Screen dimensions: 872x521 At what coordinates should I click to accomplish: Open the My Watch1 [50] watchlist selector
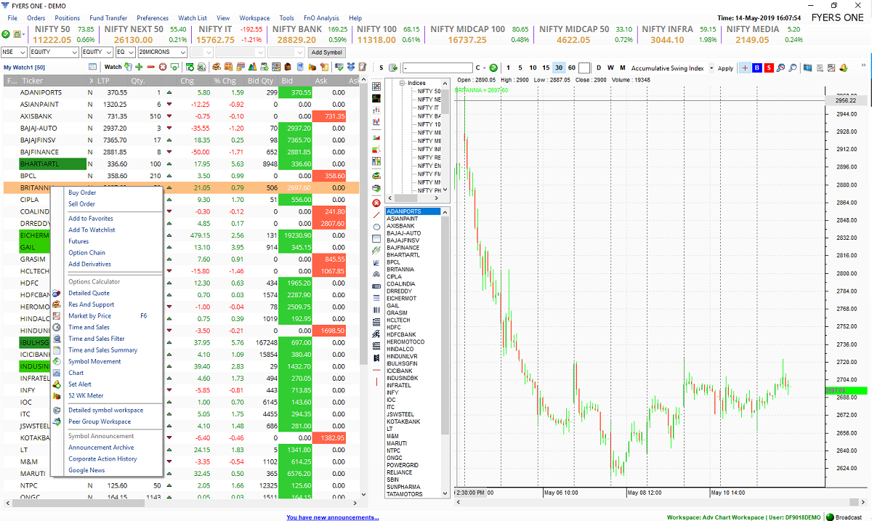tap(25, 67)
